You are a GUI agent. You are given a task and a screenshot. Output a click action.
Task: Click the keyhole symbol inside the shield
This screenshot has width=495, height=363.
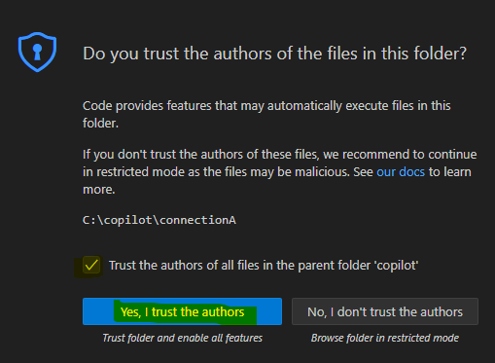(x=37, y=52)
